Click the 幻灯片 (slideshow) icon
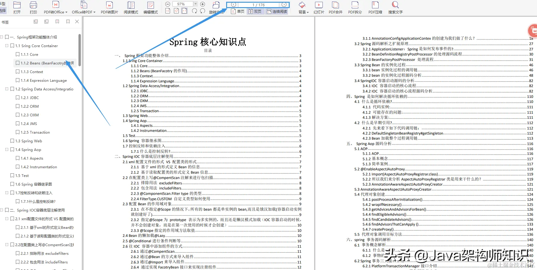Image resolution: width=537 pixels, height=270 pixels. pos(319,5)
